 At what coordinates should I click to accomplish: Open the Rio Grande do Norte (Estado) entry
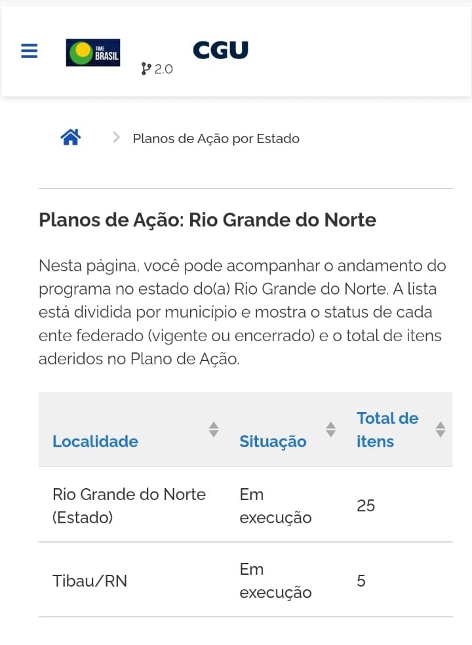tap(129, 505)
